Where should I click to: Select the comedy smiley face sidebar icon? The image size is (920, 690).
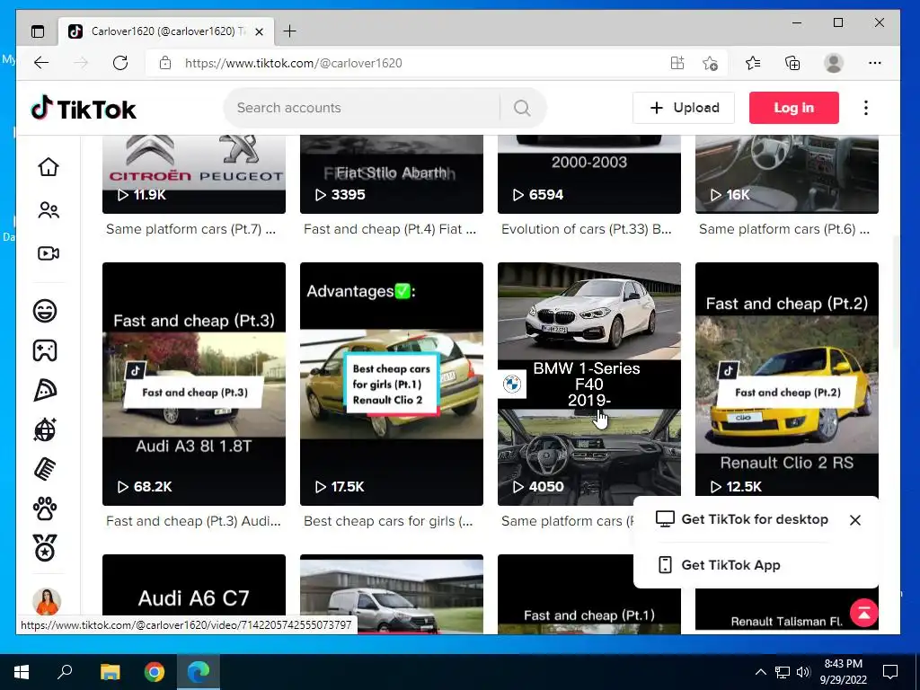pyautogui.click(x=45, y=310)
